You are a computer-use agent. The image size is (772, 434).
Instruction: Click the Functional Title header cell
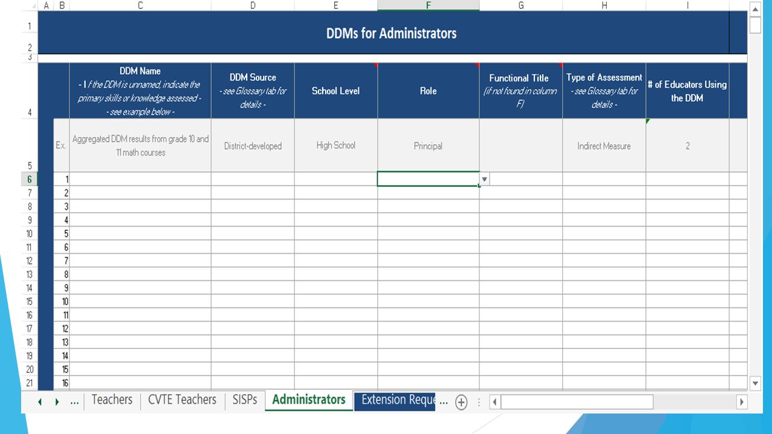(521, 91)
